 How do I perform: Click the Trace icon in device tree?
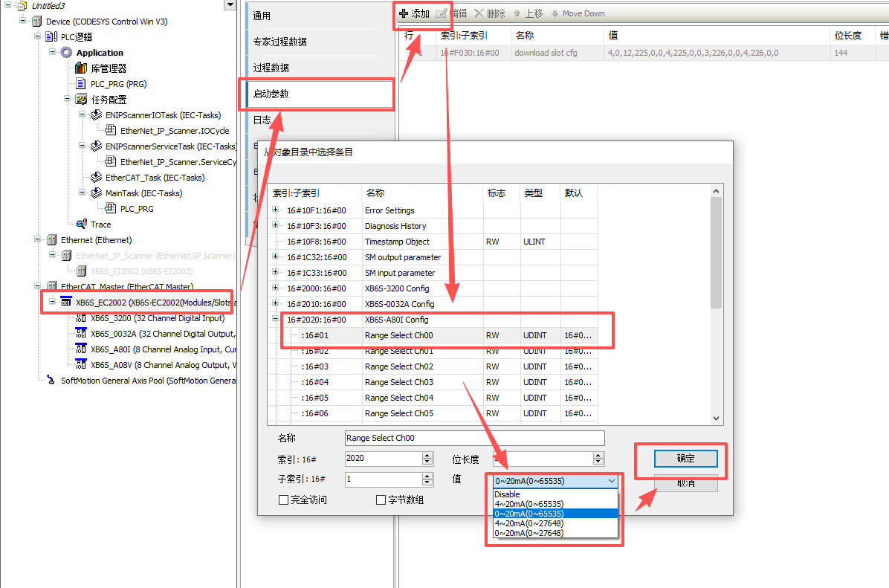tap(81, 224)
